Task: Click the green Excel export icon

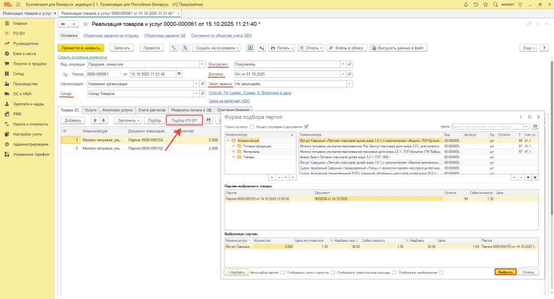Action: (x=251, y=47)
